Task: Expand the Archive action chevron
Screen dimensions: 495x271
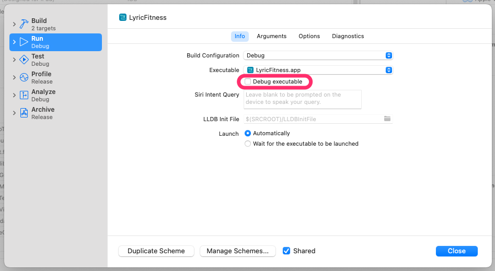Action: coord(14,113)
